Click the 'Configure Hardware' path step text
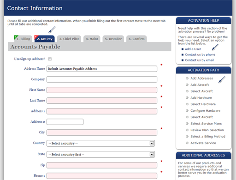Screen dimensions: 236x180 point(205,111)
